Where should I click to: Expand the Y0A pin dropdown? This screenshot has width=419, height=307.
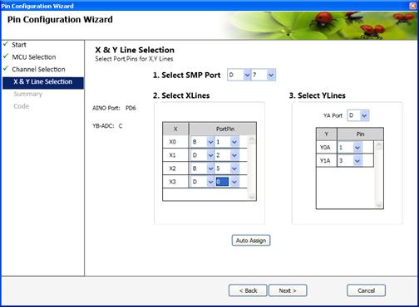pos(350,148)
